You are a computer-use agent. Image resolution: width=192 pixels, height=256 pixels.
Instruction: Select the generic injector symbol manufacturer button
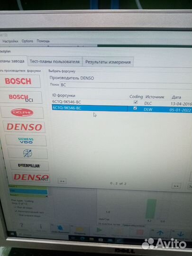(x=27, y=153)
